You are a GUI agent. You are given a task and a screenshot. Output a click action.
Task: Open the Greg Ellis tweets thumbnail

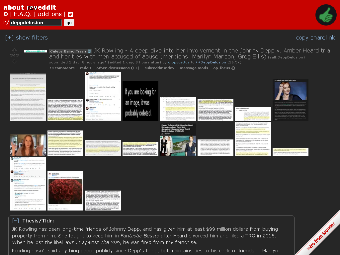pyautogui.click(x=28, y=184)
